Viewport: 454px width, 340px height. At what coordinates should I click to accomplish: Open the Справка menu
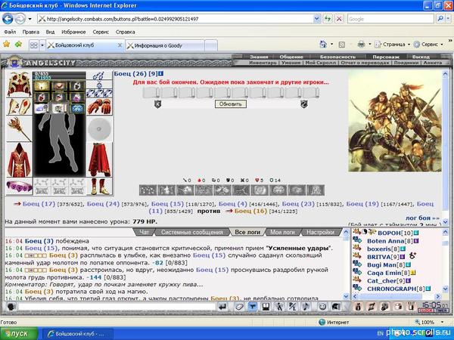coord(125,32)
